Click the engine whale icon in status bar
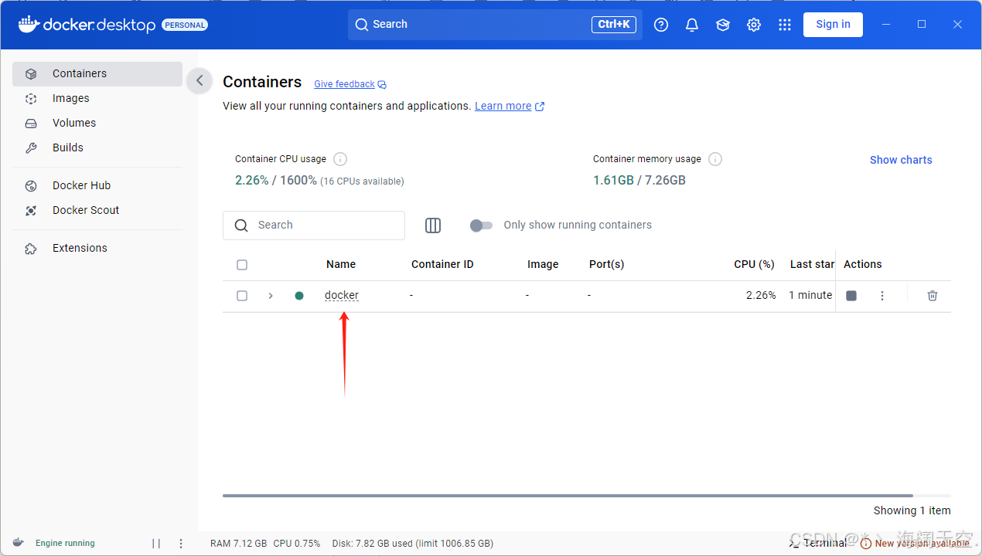This screenshot has width=982, height=556. click(x=18, y=543)
